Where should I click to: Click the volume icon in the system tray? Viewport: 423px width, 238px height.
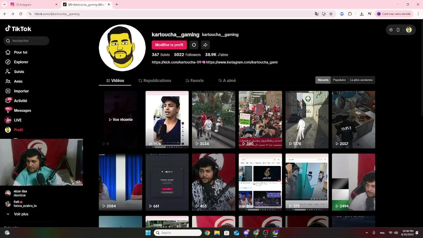(x=396, y=233)
